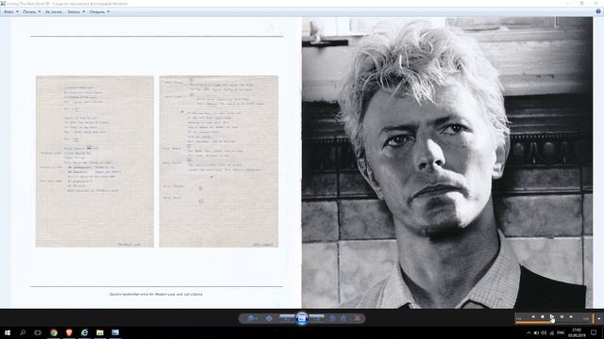The width and height of the screenshot is (604, 339).
Task: Open File Explorer from taskbar
Action: click(x=100, y=332)
